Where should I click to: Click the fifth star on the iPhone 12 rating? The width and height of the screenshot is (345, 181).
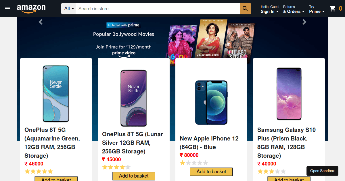point(205,163)
